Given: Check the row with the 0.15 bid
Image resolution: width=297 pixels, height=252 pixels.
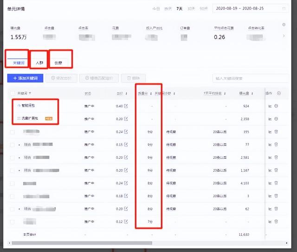Looking at the screenshot, I should coord(13,145).
